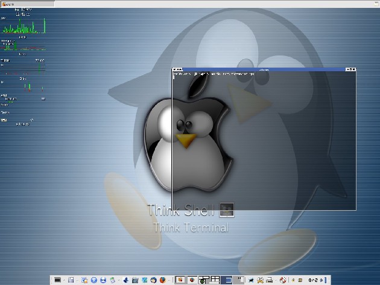
Task: Switch to the orange-icon window in the taskbar
Action: pos(180,280)
